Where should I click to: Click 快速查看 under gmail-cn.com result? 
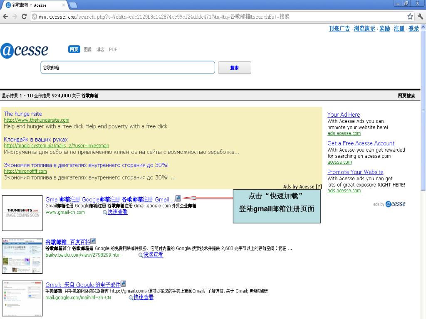[118, 212]
